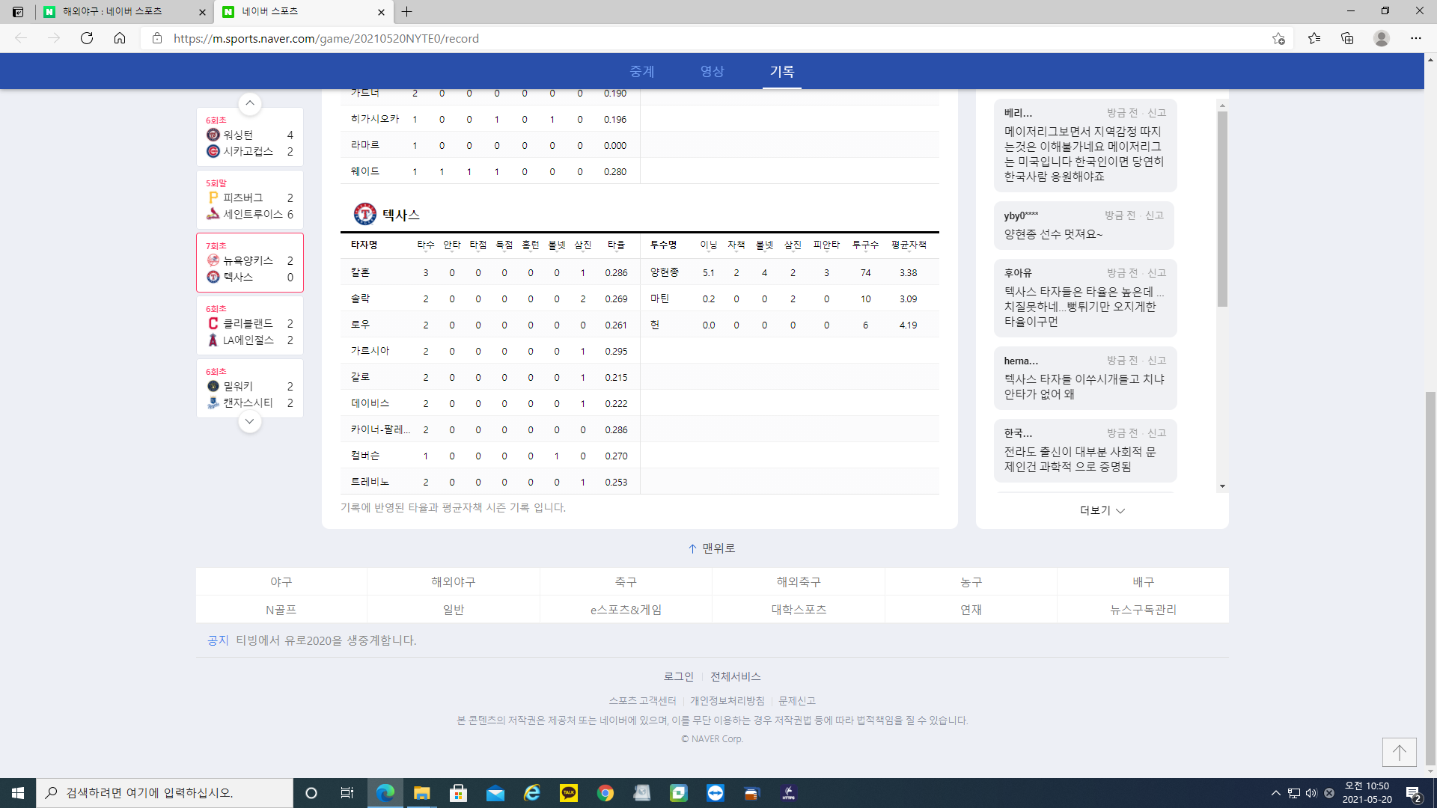
Task: Open the 해외축구 category link
Action: pyautogui.click(x=799, y=582)
